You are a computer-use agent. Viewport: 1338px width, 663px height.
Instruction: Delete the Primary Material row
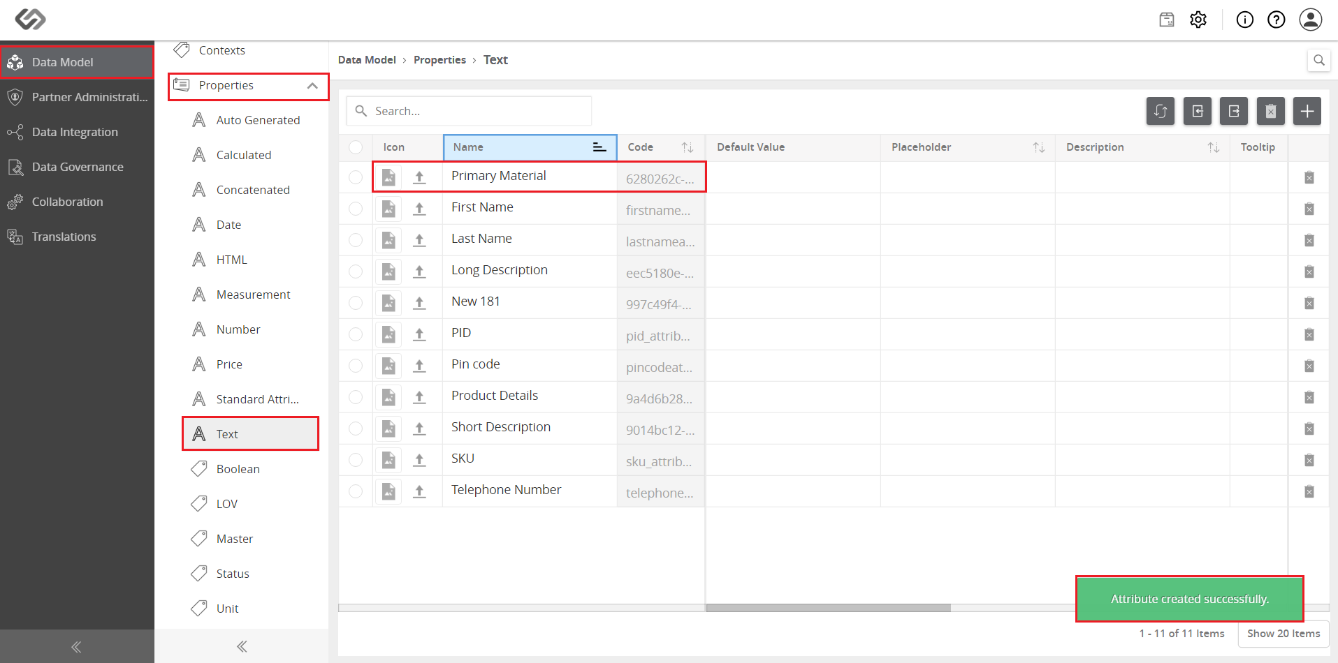coord(1309,177)
